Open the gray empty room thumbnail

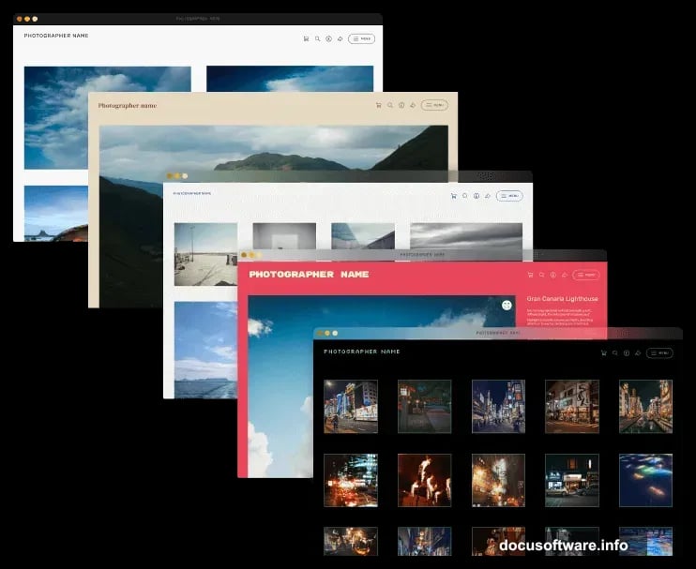[284, 236]
